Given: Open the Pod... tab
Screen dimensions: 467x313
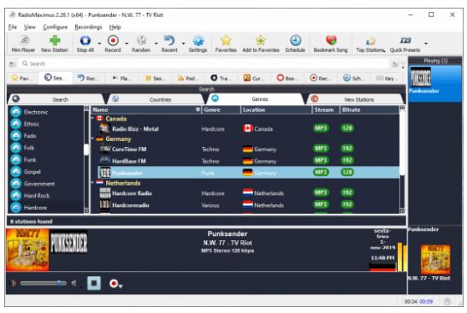Looking at the screenshot, I should [188, 79].
